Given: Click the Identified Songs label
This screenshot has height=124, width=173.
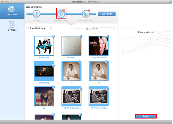Looking at the screenshot, I should point(61,21).
